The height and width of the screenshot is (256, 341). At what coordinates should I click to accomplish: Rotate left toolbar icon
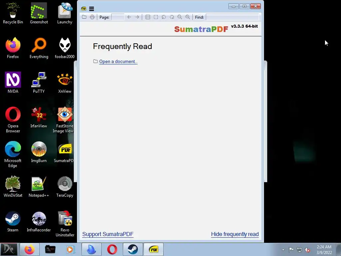click(x=164, y=17)
